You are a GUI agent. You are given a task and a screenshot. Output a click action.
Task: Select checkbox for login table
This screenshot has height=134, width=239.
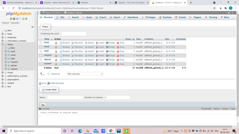[x=41, y=51]
